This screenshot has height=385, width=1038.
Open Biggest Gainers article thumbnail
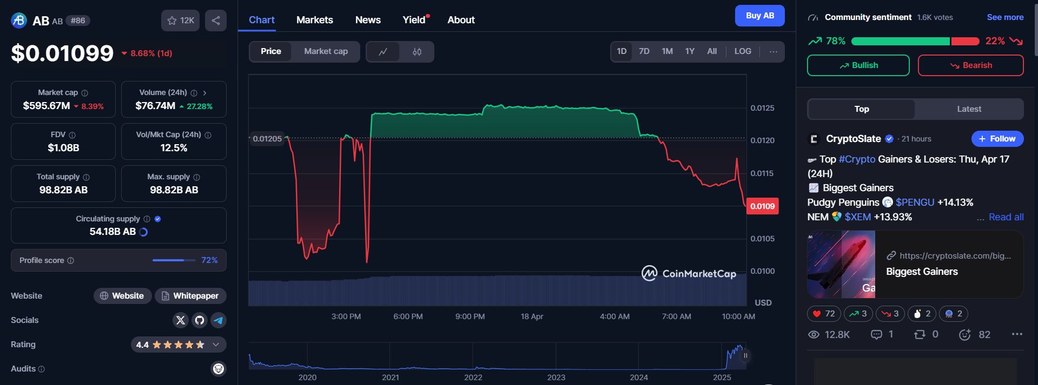click(x=841, y=265)
